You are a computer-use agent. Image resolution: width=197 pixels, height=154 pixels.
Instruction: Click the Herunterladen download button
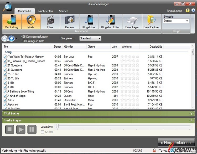[176, 143]
